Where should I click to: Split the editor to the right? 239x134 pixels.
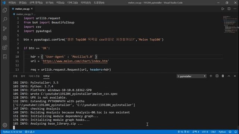[x=229, y=9]
